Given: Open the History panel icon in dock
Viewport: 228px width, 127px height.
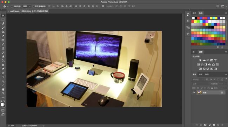Looking at the screenshot, I should click(188, 14).
